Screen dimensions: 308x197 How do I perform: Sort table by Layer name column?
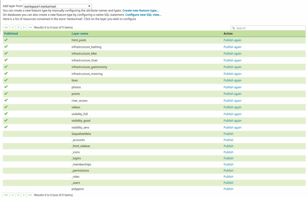tap(80, 33)
